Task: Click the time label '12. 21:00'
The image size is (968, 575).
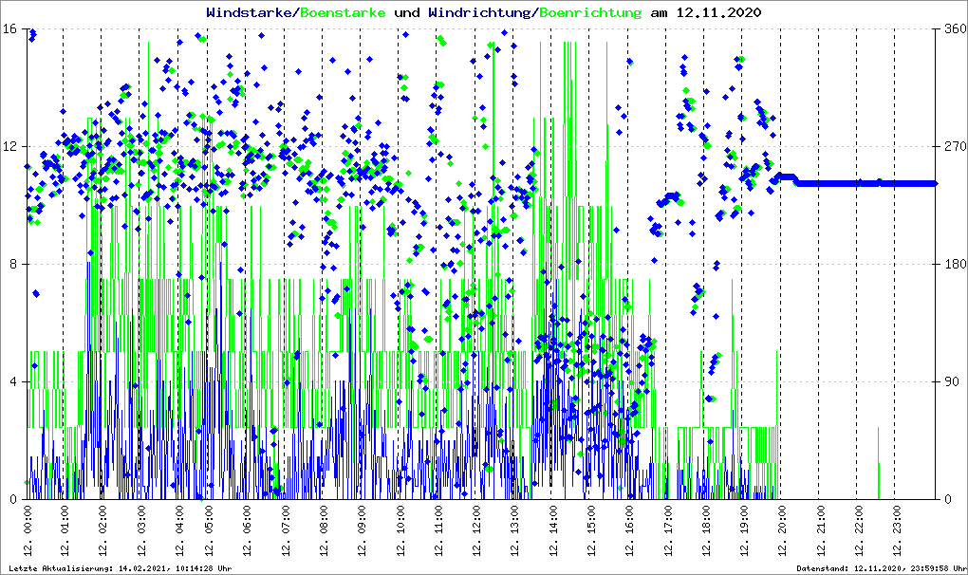Action: 820,530
